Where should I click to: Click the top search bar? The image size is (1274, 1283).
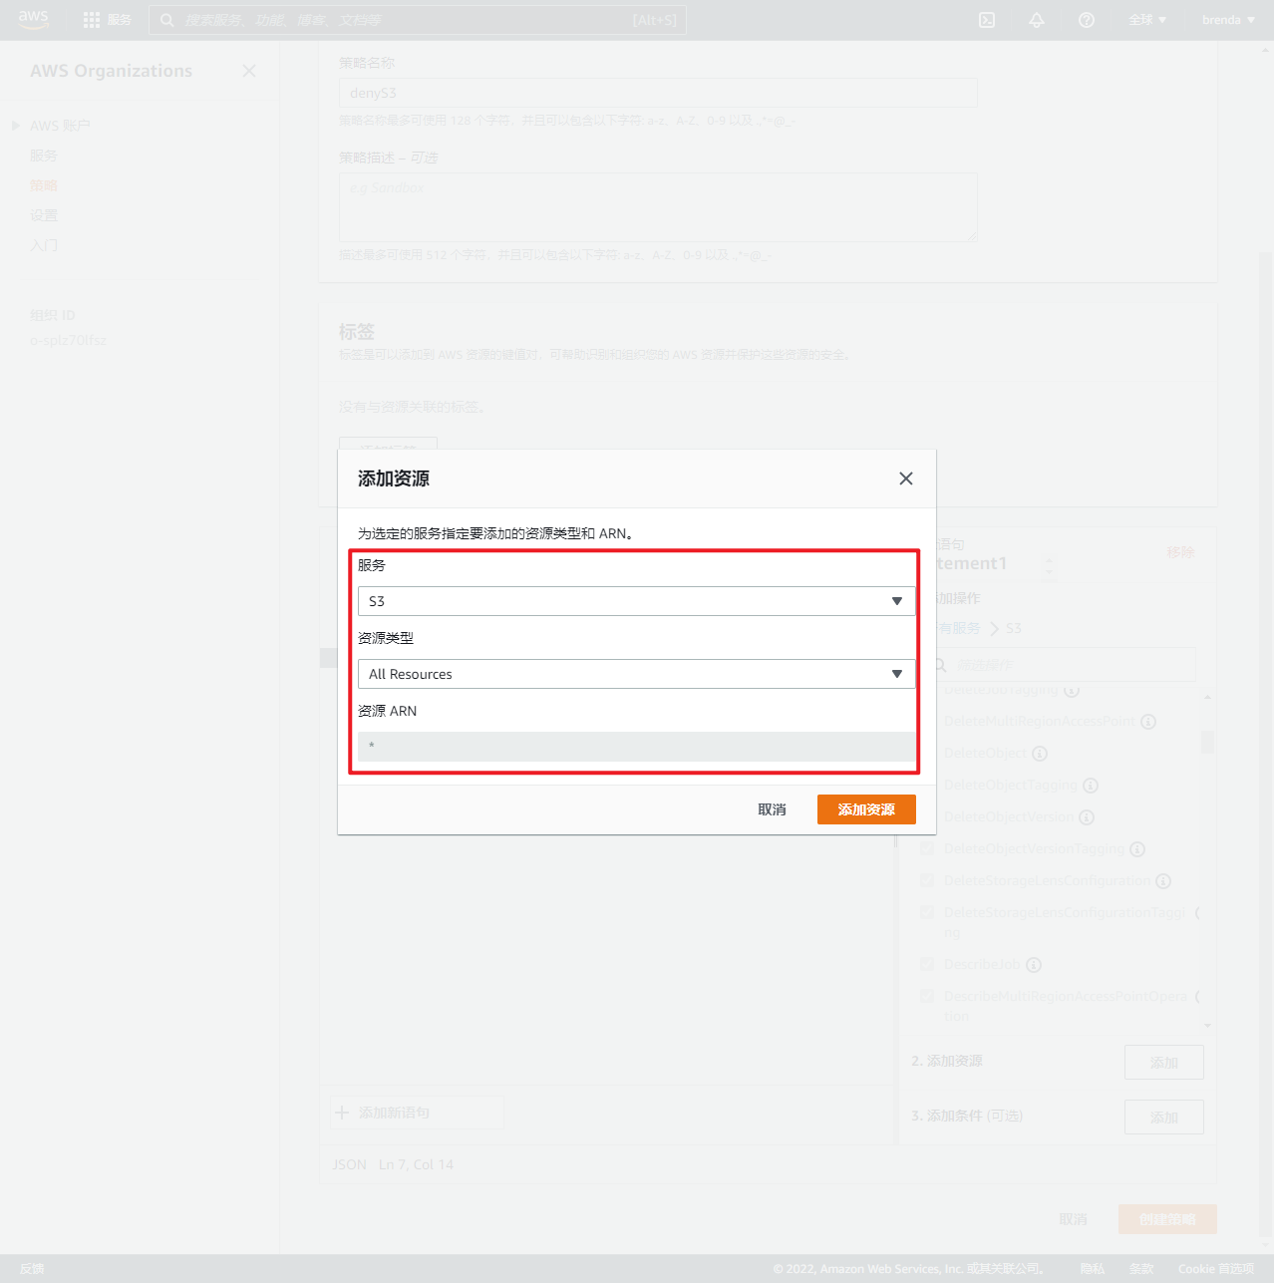pyautogui.click(x=418, y=20)
